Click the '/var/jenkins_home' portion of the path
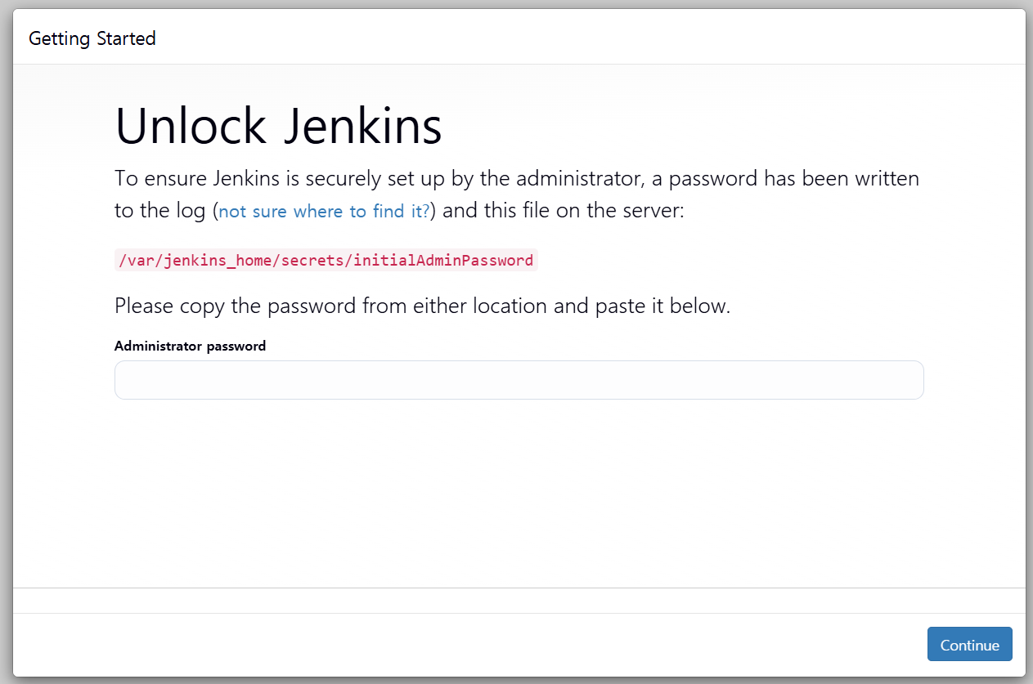 [x=195, y=261]
